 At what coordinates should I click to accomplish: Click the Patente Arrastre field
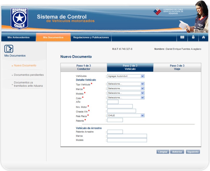(115, 132)
